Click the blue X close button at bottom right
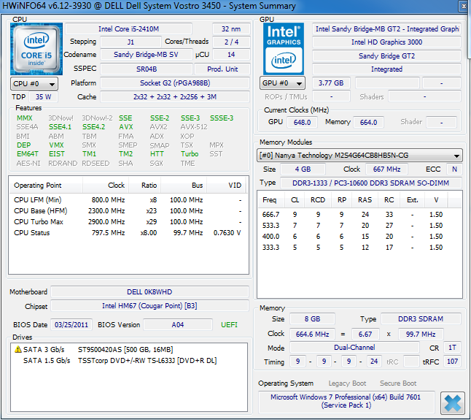471x420 pixels. coord(452,402)
